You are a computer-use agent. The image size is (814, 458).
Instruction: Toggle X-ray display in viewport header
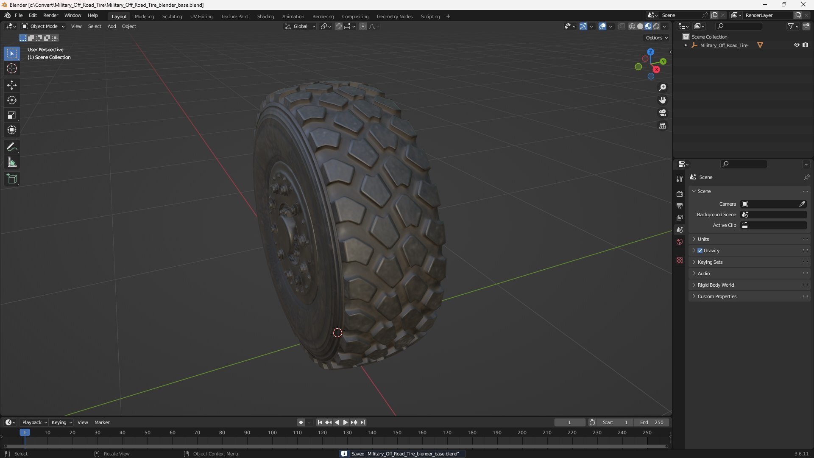(x=621, y=26)
